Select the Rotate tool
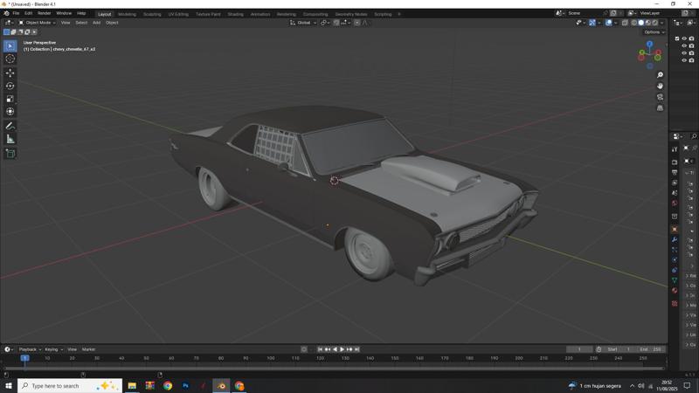 [x=10, y=86]
